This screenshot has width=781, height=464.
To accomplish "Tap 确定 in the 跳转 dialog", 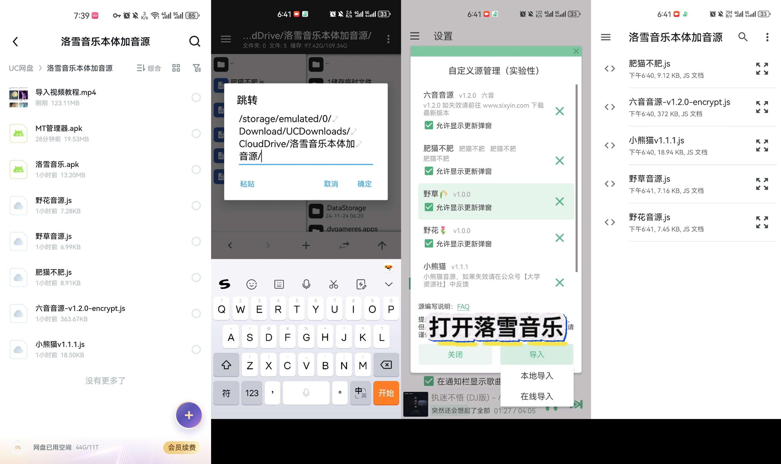I will click(x=364, y=184).
